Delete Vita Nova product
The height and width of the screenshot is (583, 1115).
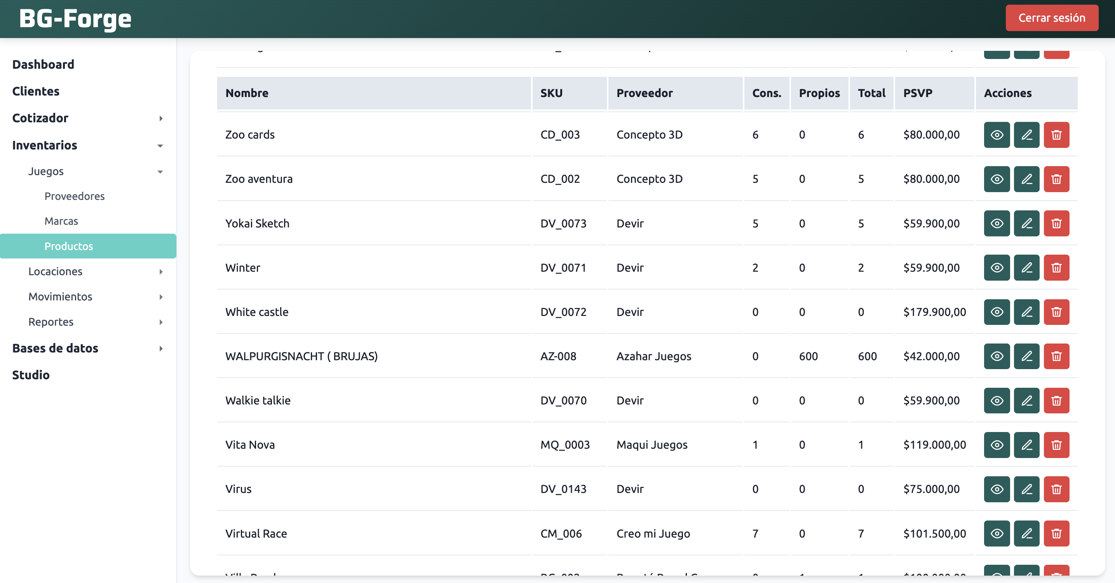point(1057,445)
